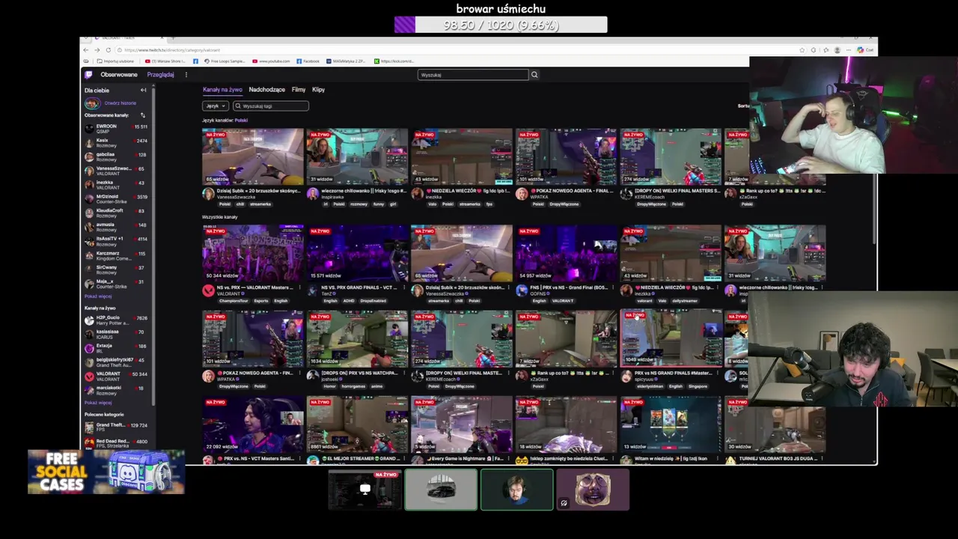Click the ADHD tag

pos(349,301)
